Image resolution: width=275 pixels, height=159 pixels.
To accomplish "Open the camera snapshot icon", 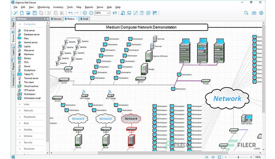I will click(254, 13).
